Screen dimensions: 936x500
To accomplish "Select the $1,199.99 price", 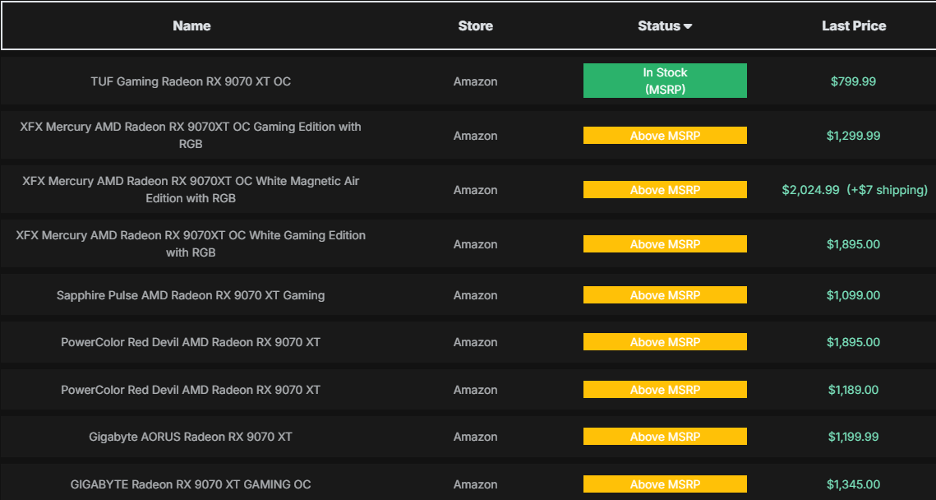I will 853,437.
